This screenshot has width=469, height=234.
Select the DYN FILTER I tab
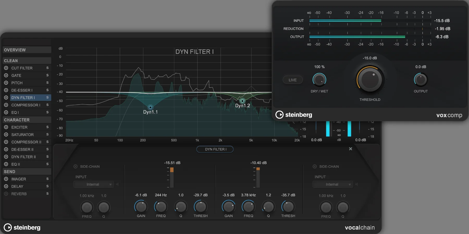(x=215, y=149)
